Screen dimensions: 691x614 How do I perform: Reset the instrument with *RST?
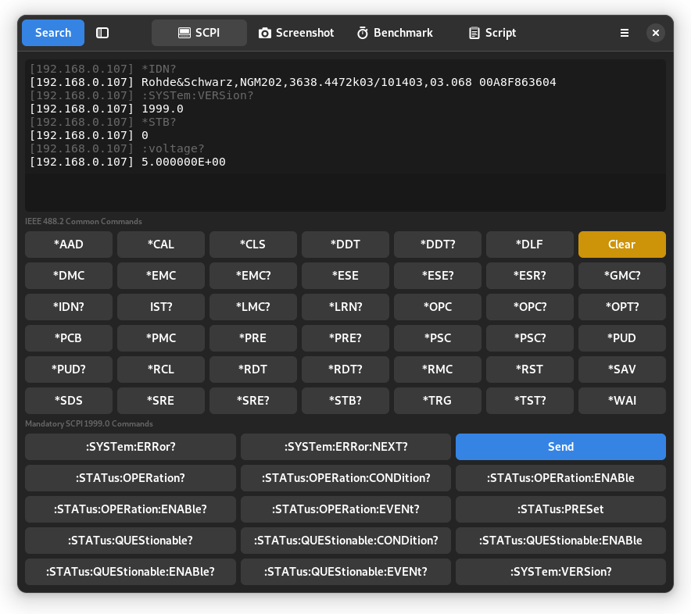pyautogui.click(x=530, y=369)
